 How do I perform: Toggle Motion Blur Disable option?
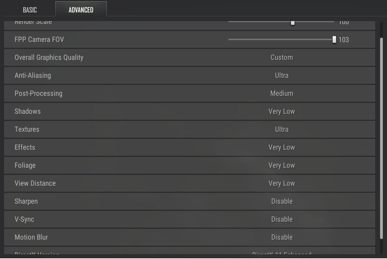tap(281, 237)
